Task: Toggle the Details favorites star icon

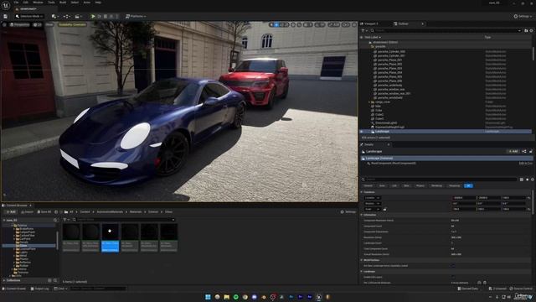Action: click(527, 180)
